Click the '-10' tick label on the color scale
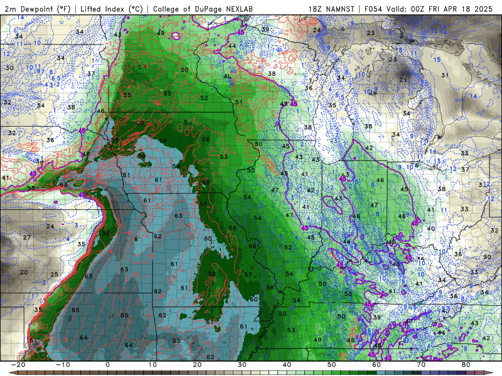Viewport: 502px width, 376px height. tap(63, 365)
